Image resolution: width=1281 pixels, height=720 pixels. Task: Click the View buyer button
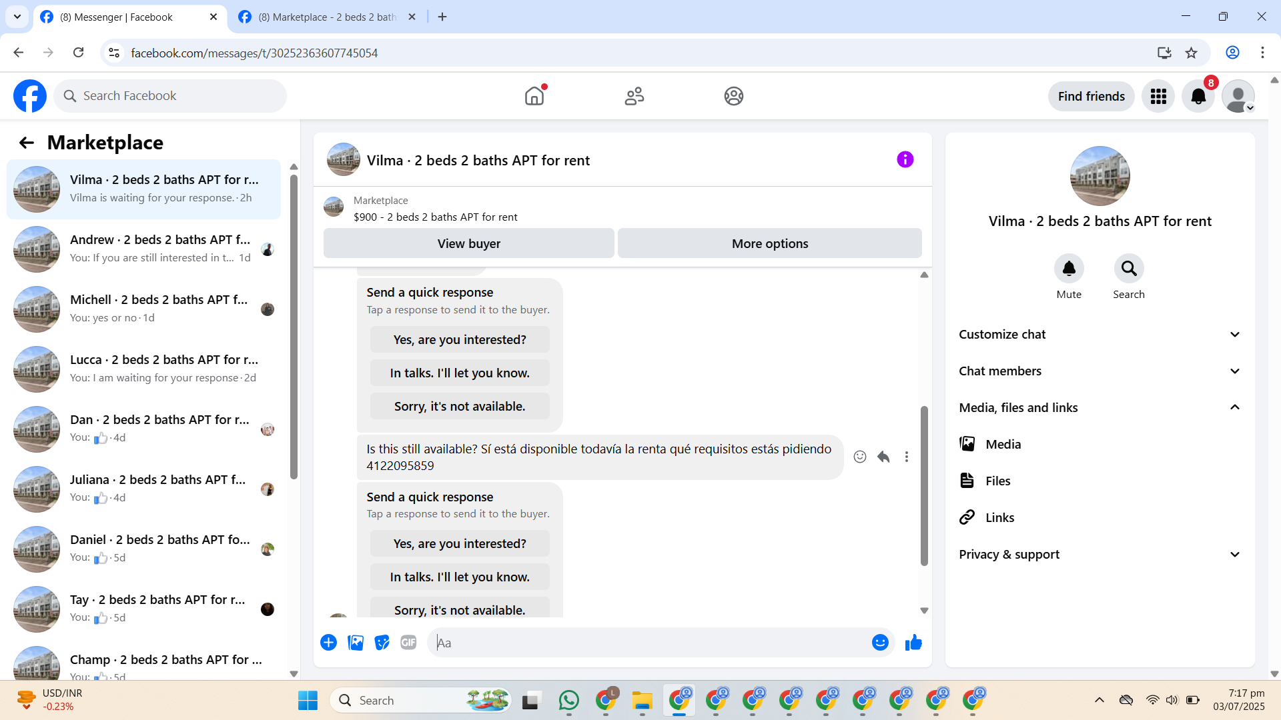(468, 243)
